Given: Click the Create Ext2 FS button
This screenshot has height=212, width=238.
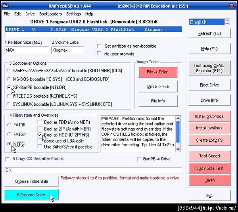Looking at the screenshot, I should click(209, 140).
